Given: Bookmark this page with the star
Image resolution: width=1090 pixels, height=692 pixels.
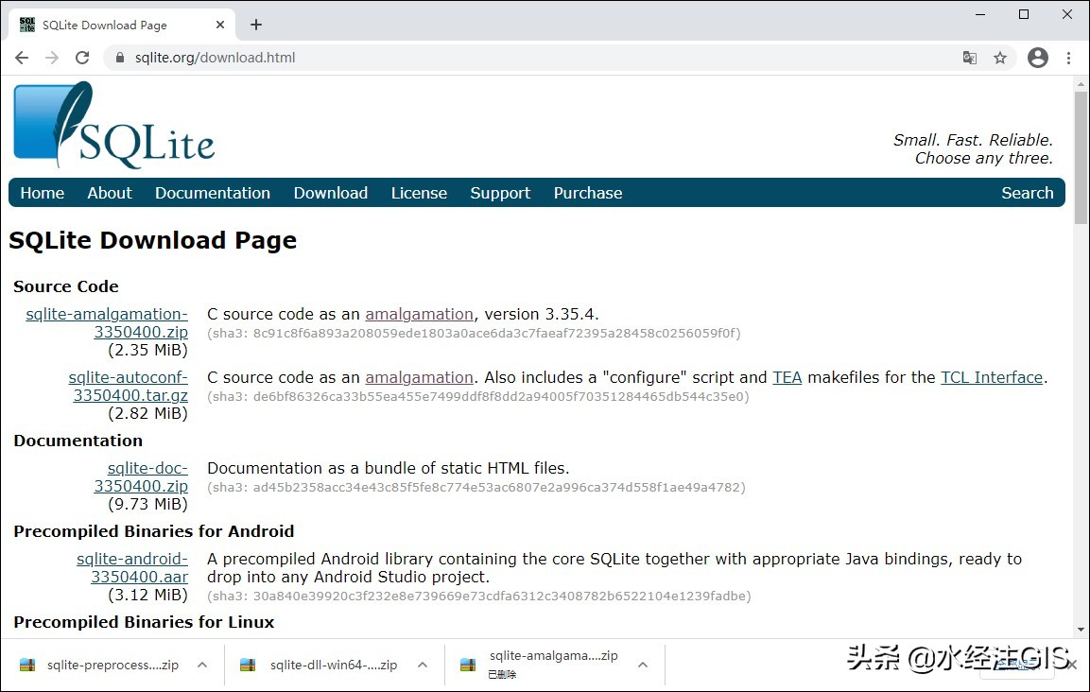Looking at the screenshot, I should pos(1000,58).
